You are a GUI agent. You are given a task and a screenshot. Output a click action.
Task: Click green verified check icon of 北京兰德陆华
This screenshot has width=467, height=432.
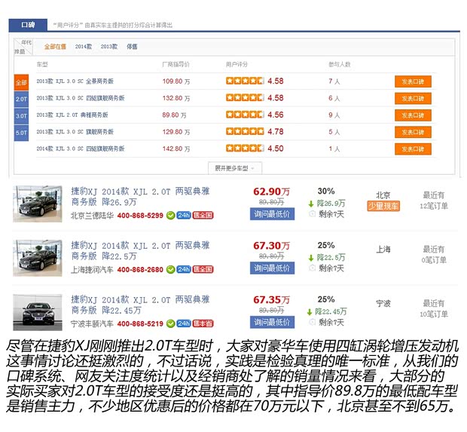pos(170,216)
